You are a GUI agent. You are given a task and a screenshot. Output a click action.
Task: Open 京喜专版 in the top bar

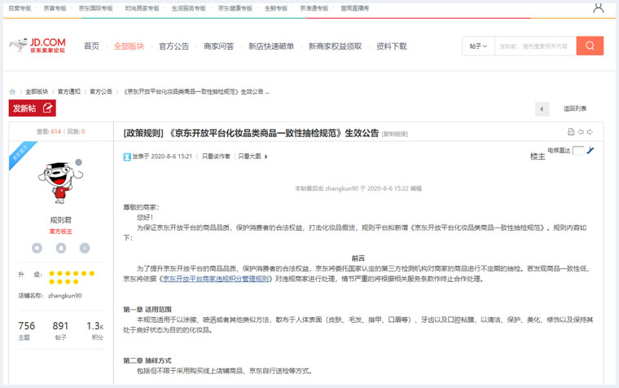coord(55,8)
